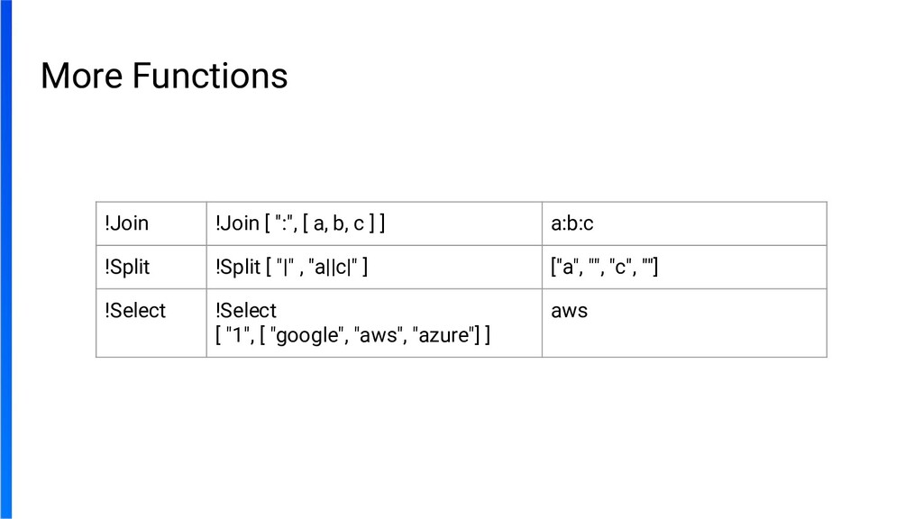The image size is (923, 519).
Task: Click the word More in the title
Action: coord(81,76)
